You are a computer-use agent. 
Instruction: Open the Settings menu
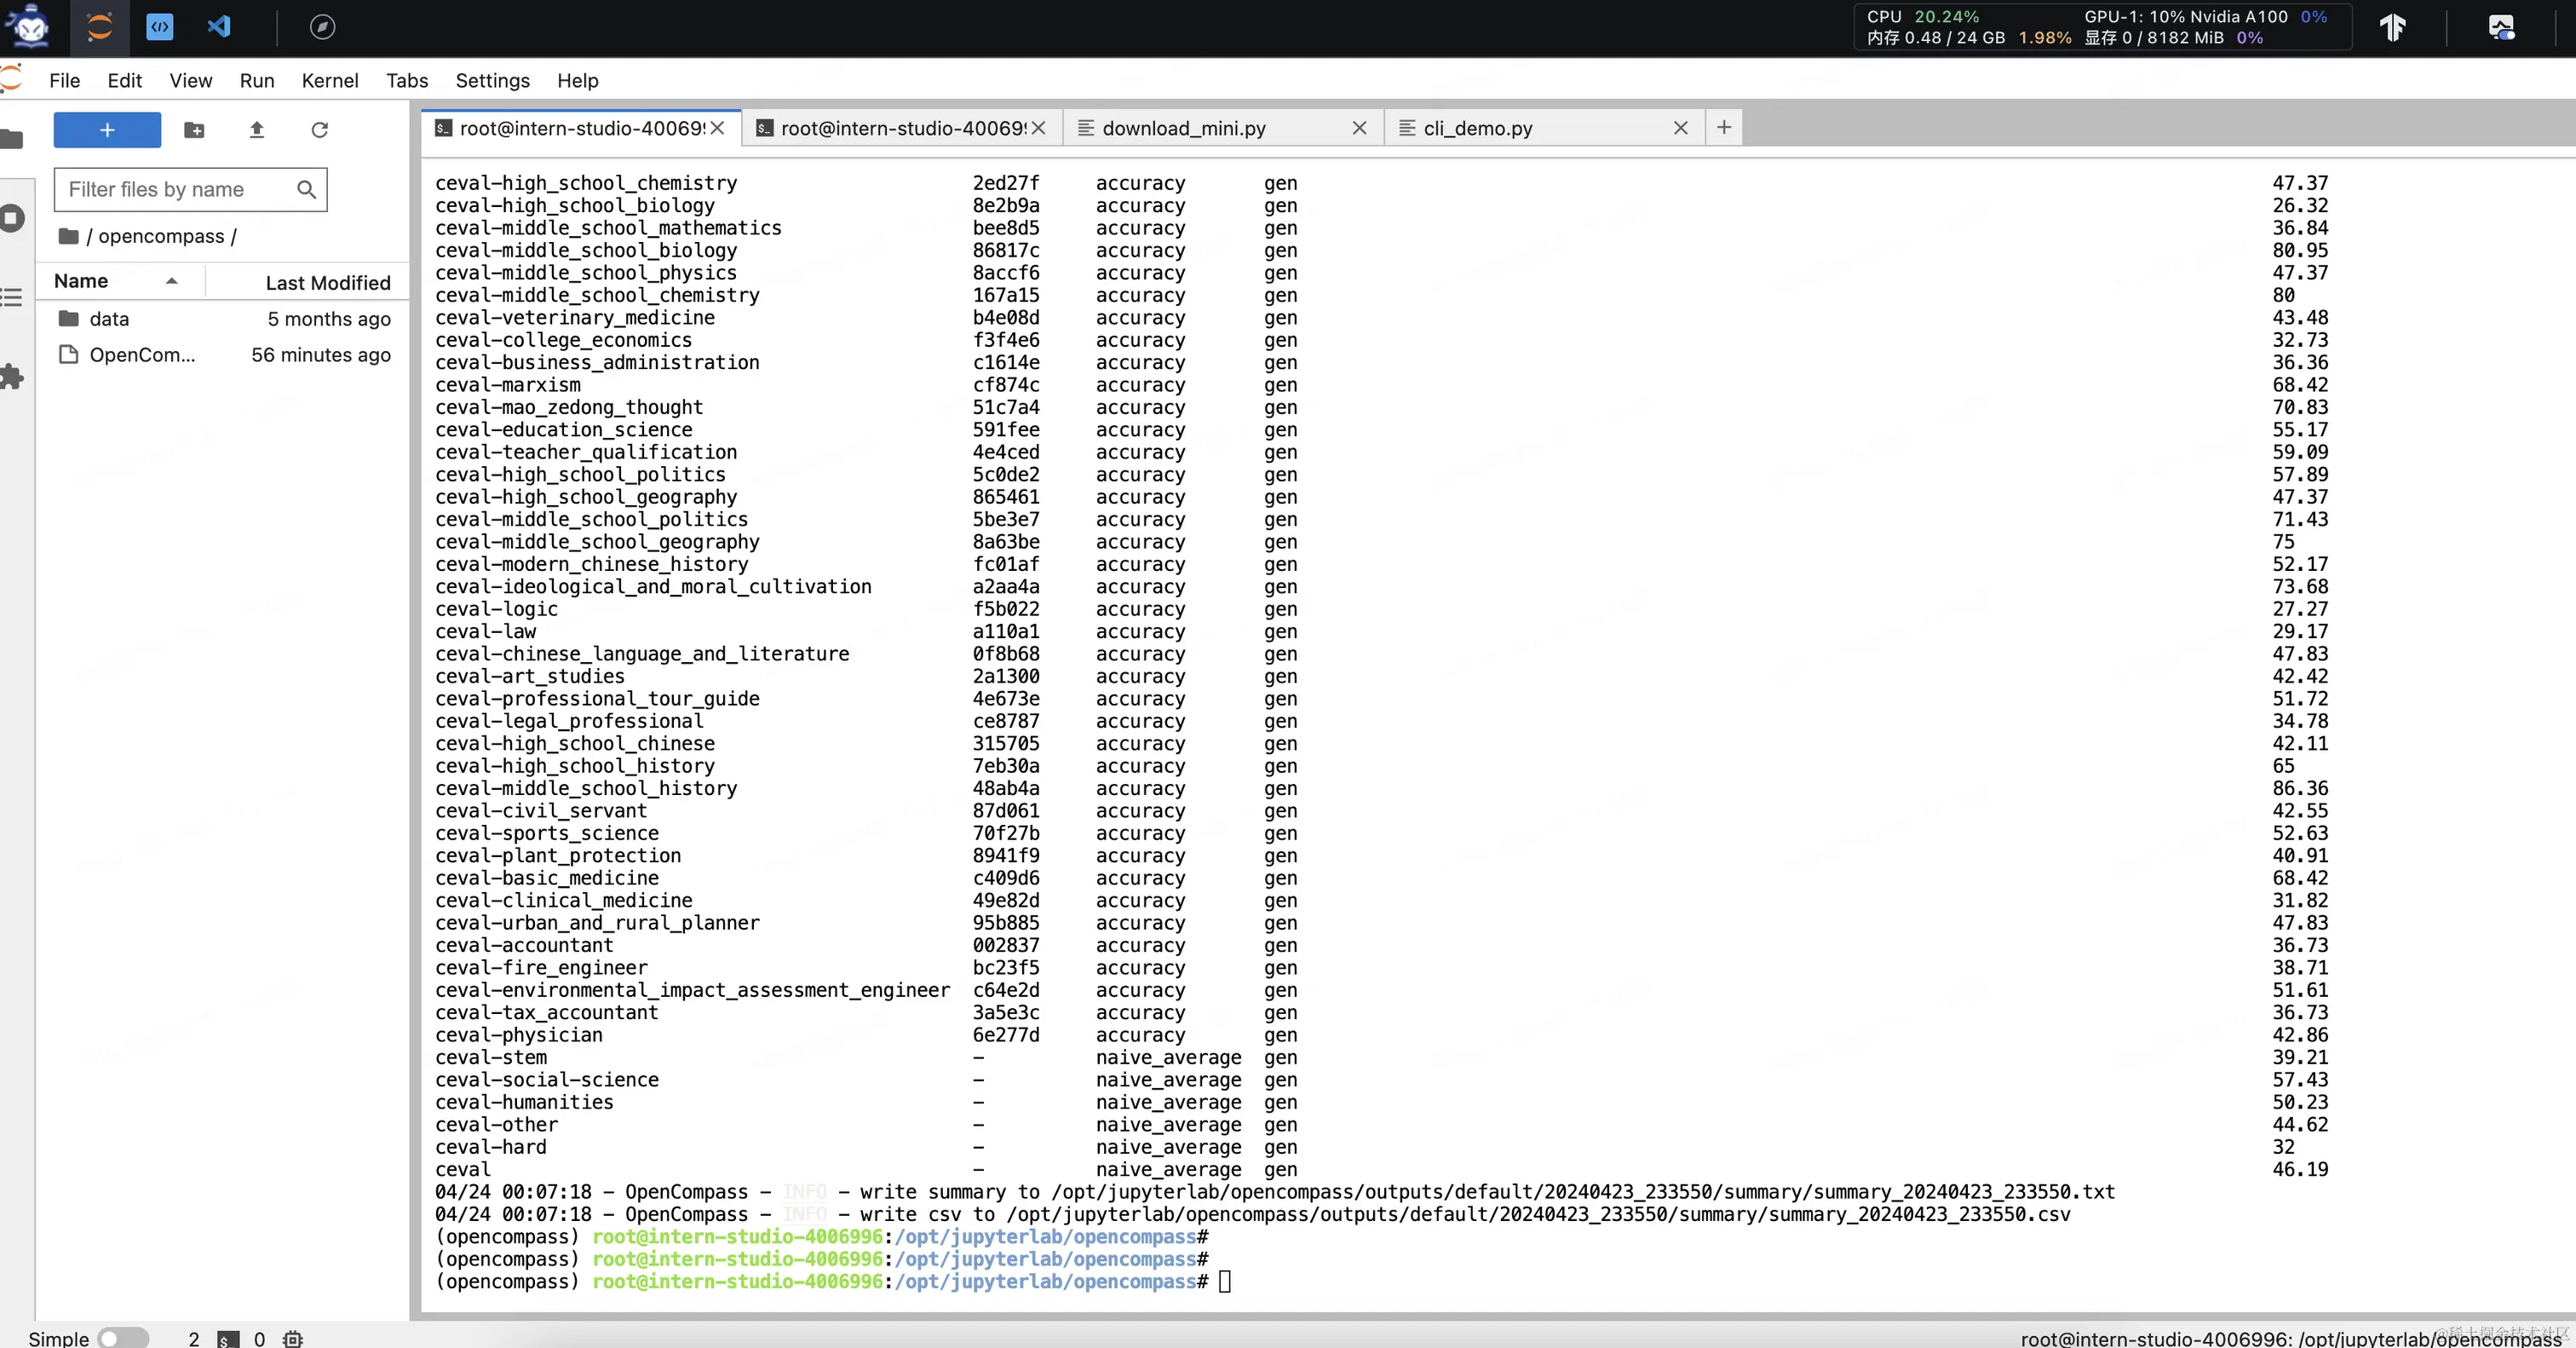[x=492, y=81]
